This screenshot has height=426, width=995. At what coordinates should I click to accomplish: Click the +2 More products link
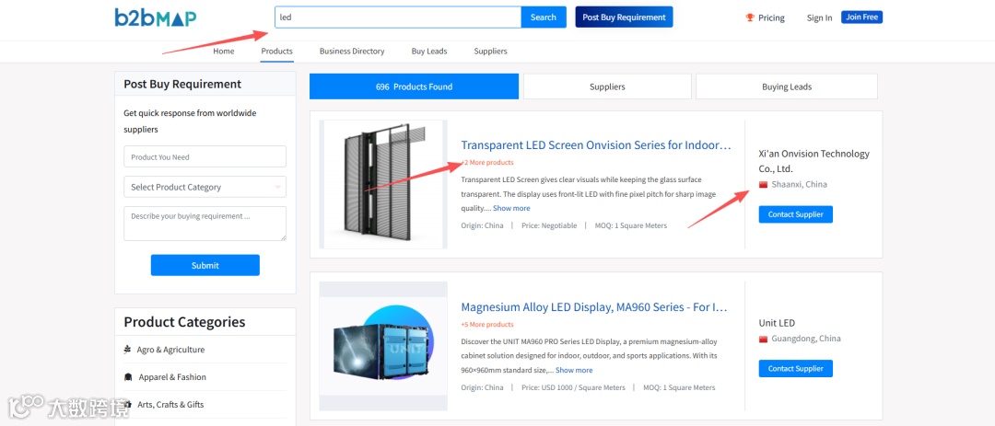[487, 163]
